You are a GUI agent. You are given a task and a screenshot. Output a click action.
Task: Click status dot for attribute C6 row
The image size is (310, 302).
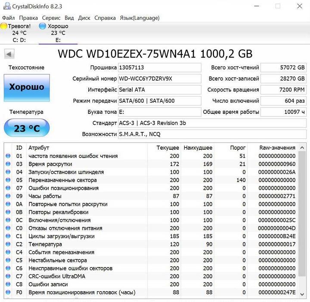(8, 268)
